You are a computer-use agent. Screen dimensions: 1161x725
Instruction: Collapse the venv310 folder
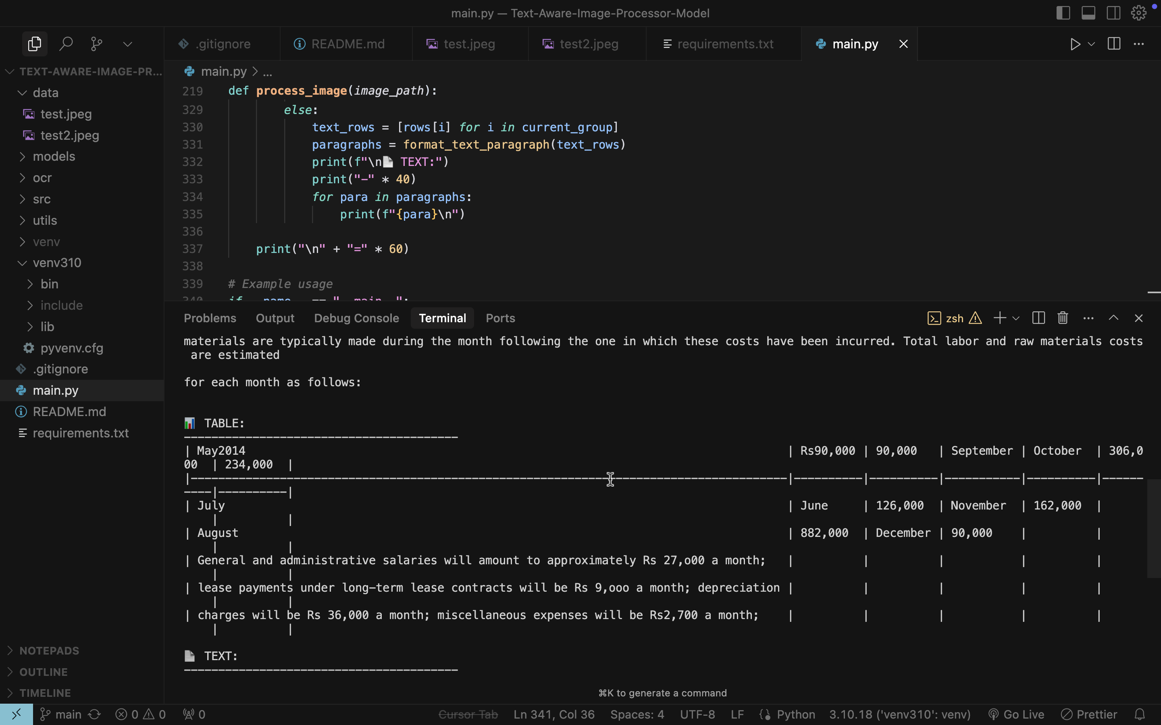coord(56,263)
